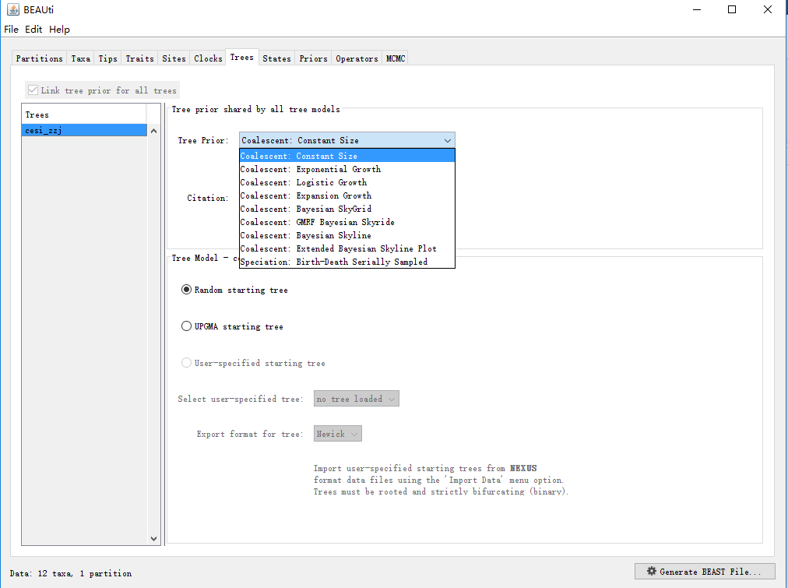Select Random starting tree option
This screenshot has height=588, width=788.
pos(186,290)
